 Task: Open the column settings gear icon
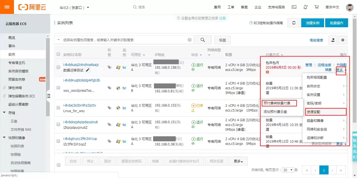point(343,40)
